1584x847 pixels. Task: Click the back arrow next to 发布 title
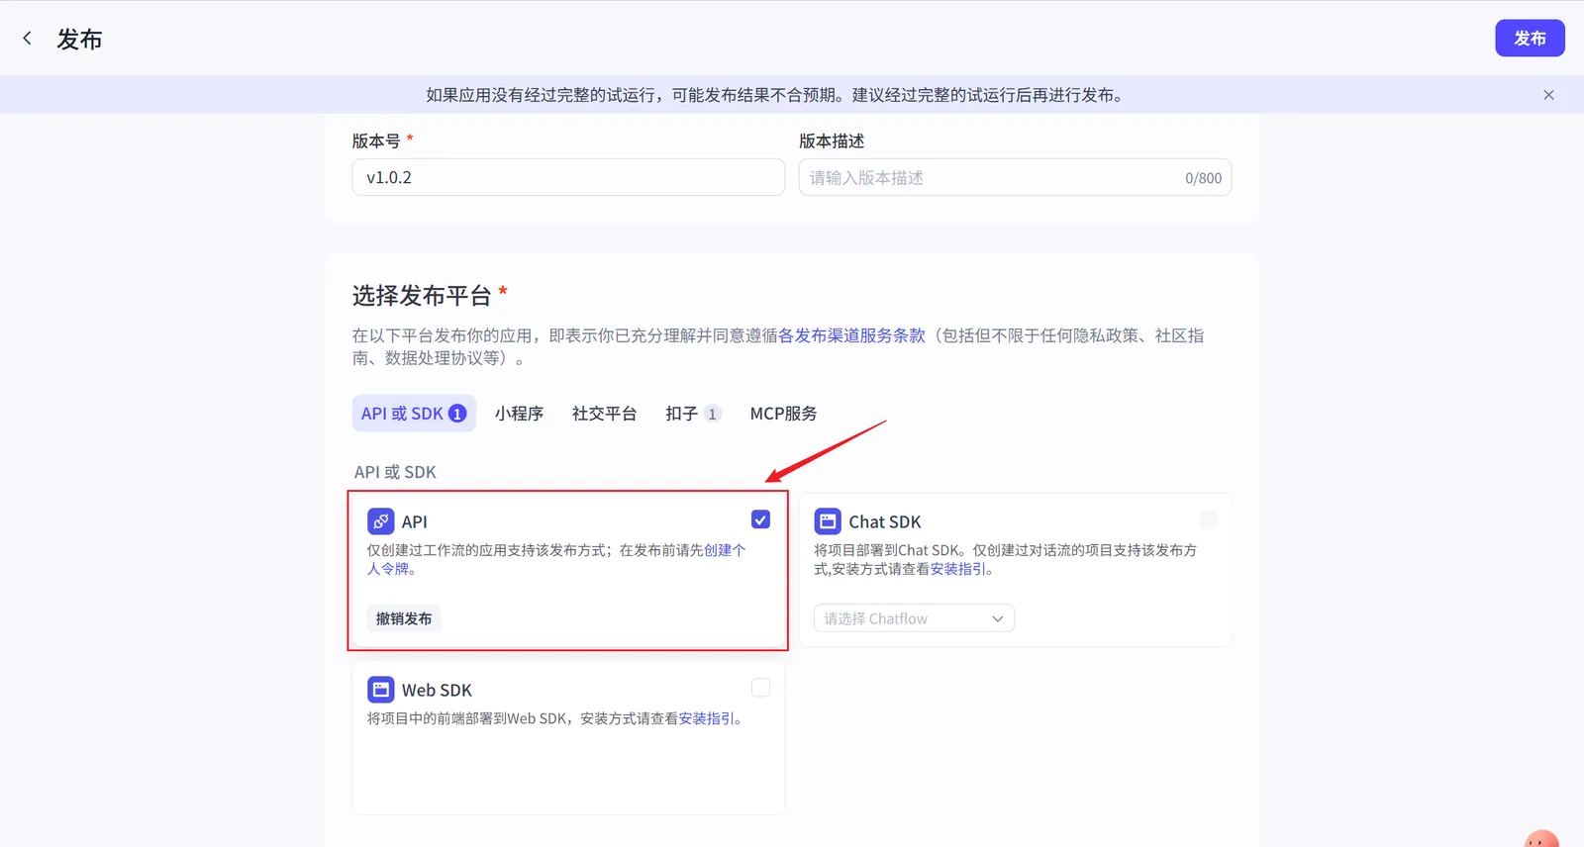tap(27, 39)
